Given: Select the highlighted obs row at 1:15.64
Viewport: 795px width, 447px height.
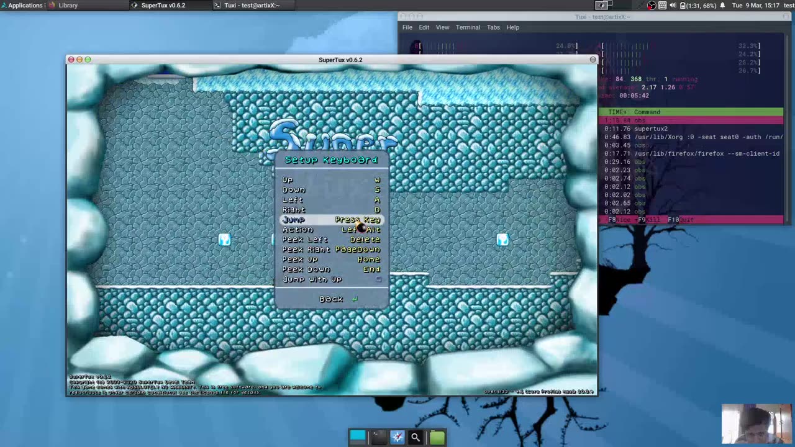Looking at the screenshot, I should coord(691,120).
